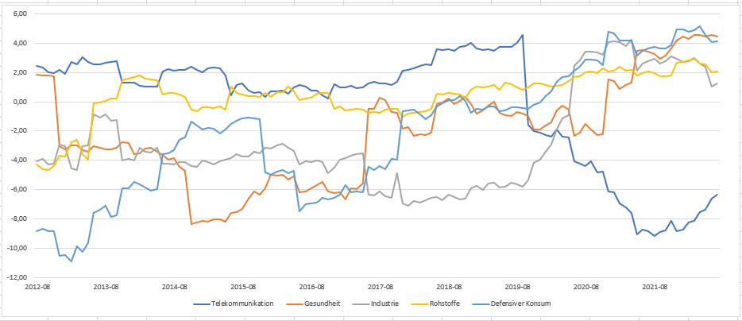The height and width of the screenshot is (321, 742).
Task: Click the 2019-08 x-axis label
Action: [517, 287]
